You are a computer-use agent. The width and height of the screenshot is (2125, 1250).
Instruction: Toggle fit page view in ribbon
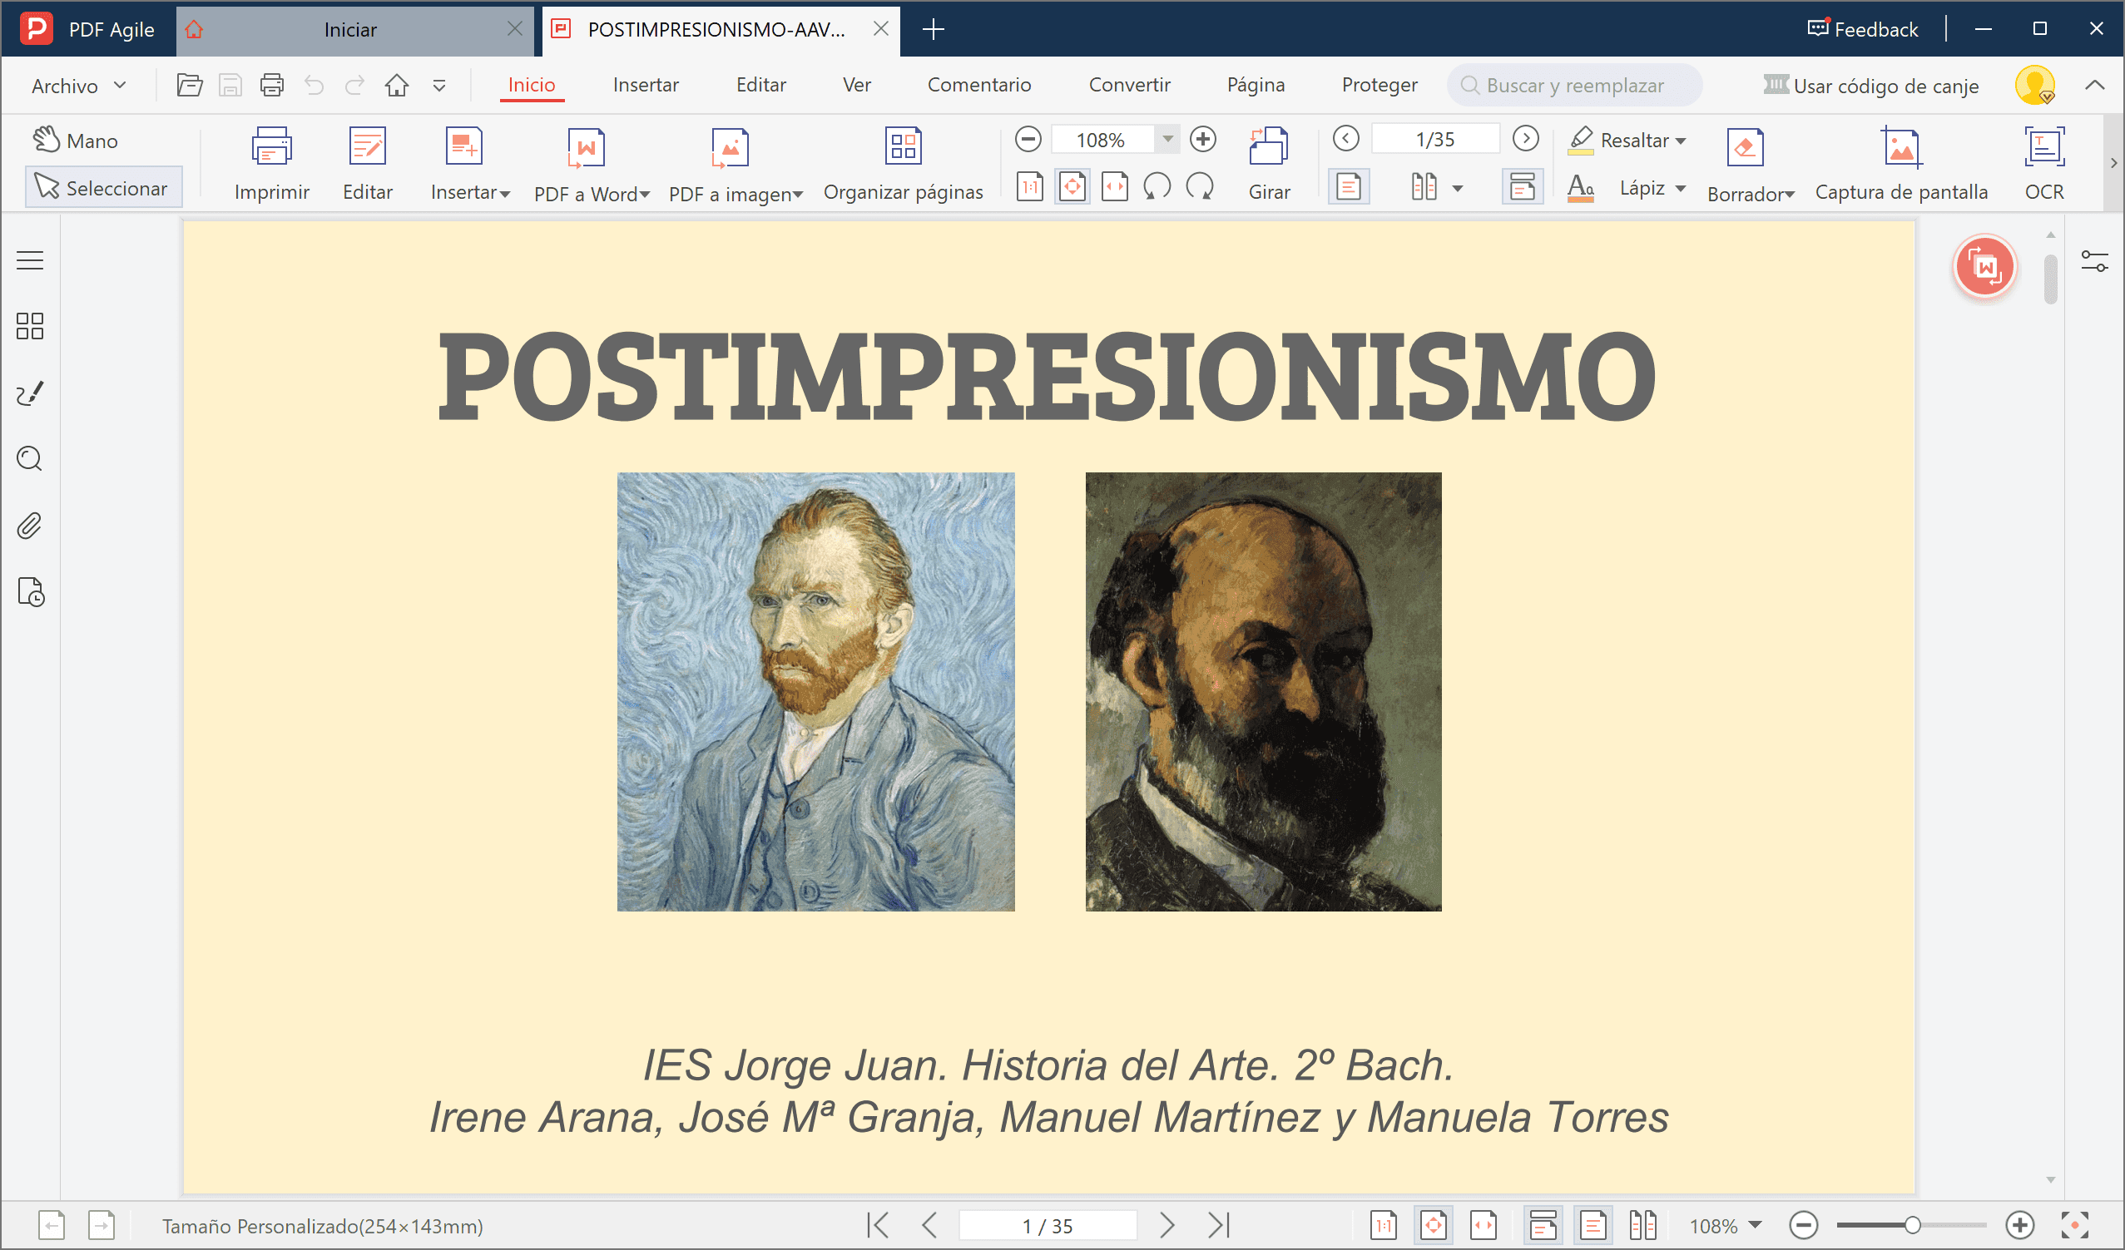(x=1072, y=186)
